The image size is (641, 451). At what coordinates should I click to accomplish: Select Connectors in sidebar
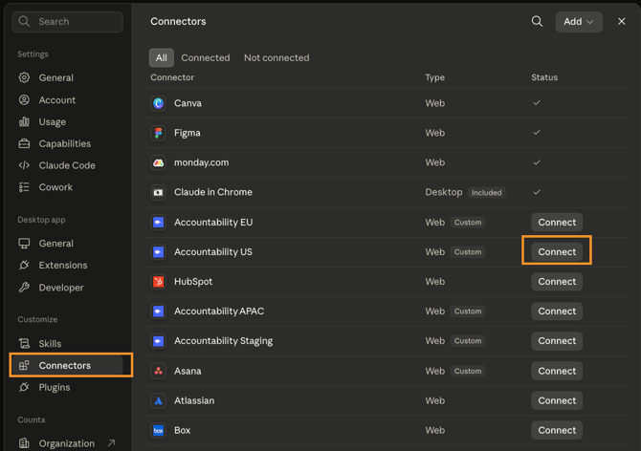point(68,365)
